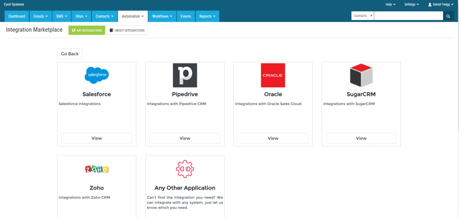Click the Zoho card title
The height and width of the screenshot is (218, 459).
tap(97, 188)
